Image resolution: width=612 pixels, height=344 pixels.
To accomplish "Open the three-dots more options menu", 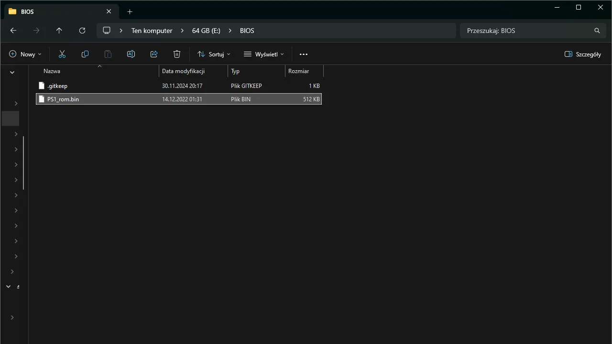I will coord(304,54).
